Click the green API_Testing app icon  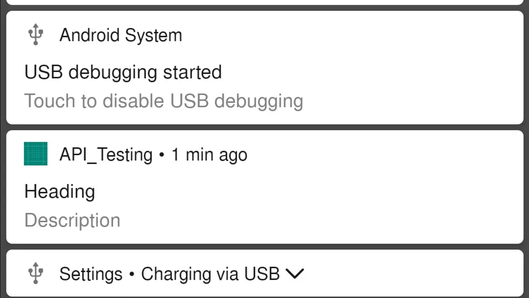point(36,154)
